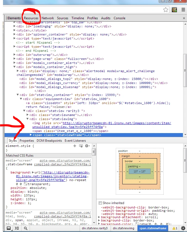Screen dimensions: 187x232
Task: Collapse the statviewimg div node
Action: tap(27, 119)
